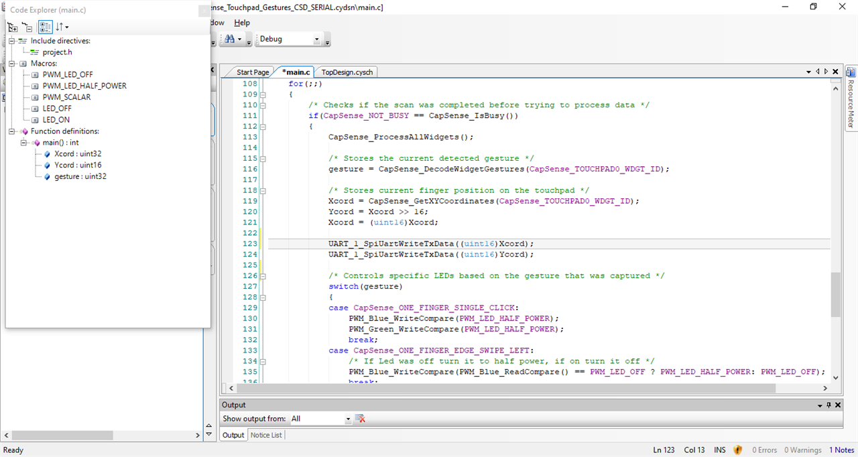Viewport: 858px width, 457px height.
Task: Open the sort order dropdown in Code Explorer
Action: 62,27
